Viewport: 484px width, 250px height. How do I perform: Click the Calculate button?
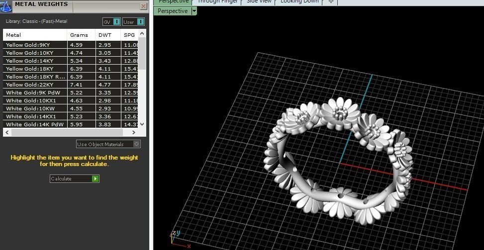(x=75, y=178)
